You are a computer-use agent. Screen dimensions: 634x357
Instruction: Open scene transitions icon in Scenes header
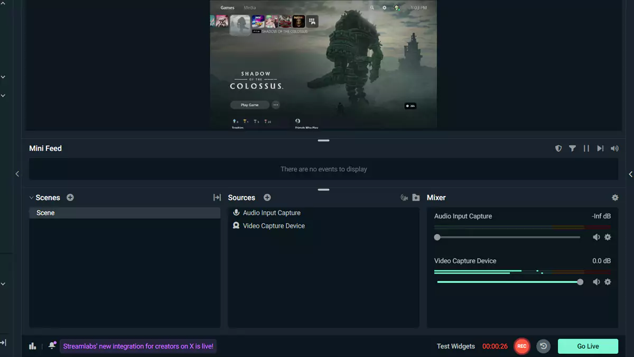(217, 197)
